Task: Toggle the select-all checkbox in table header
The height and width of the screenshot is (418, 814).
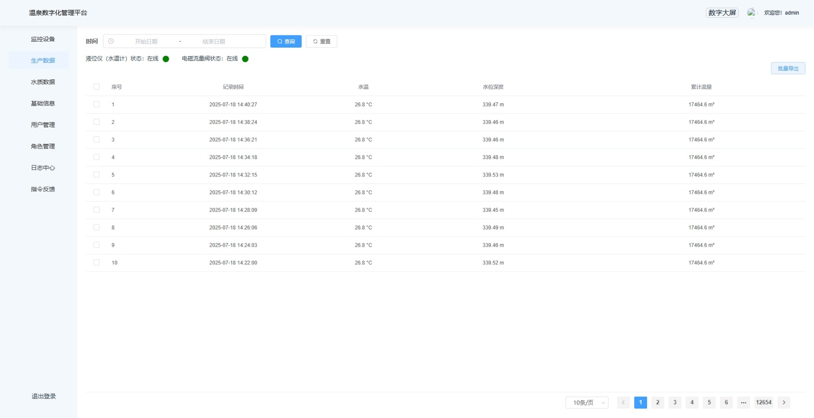Action: (96, 87)
